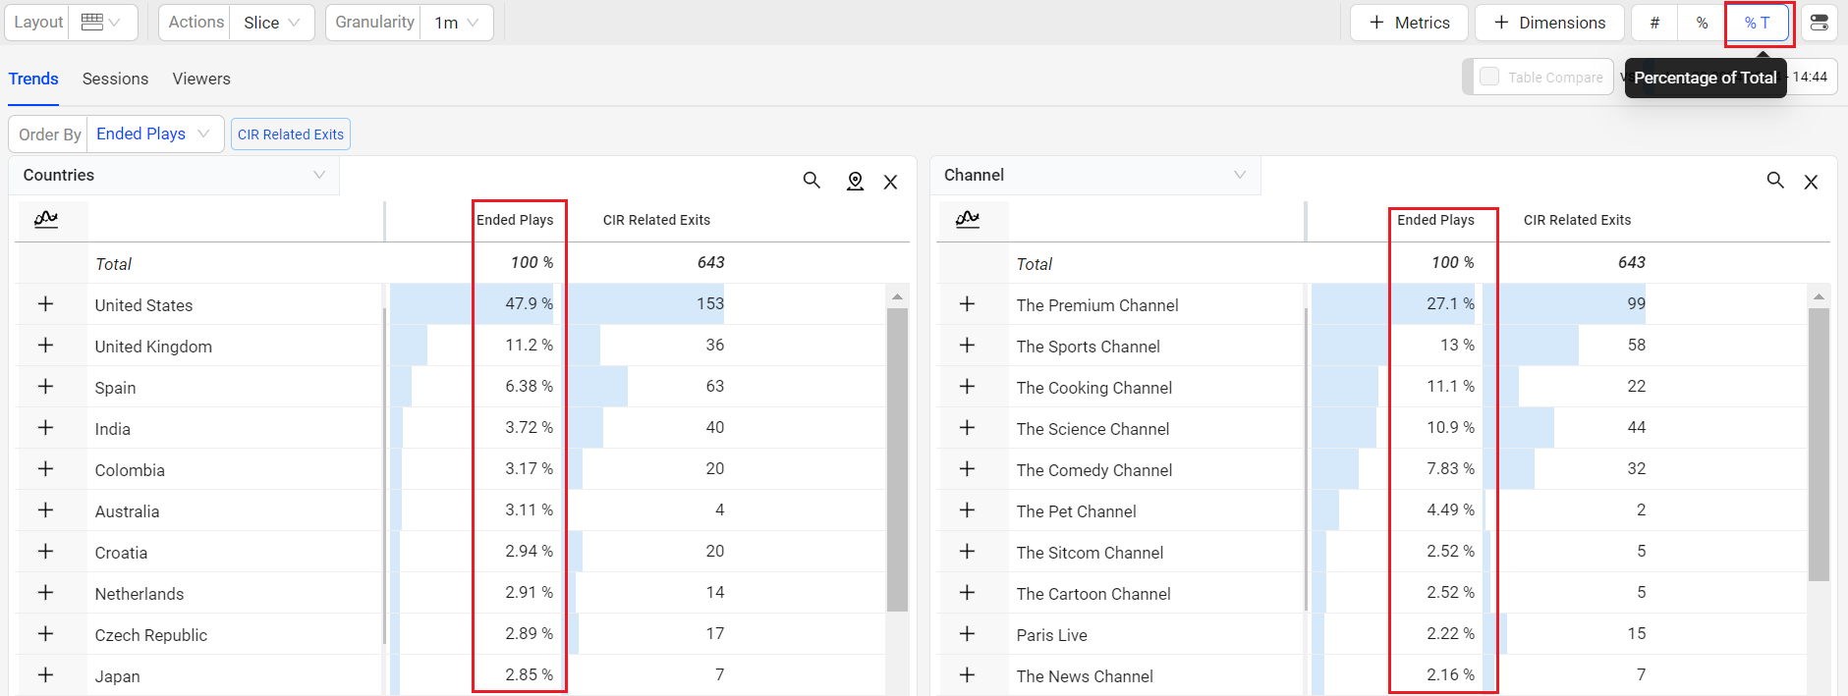Open the Order By Ended Plays dropdown
This screenshot has width=1848, height=696.
[x=154, y=134]
